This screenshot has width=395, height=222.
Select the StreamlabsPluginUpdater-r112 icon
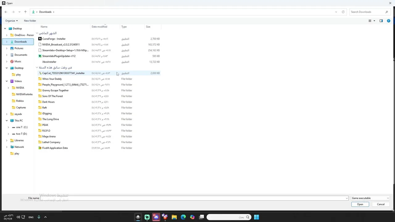tap(40, 56)
